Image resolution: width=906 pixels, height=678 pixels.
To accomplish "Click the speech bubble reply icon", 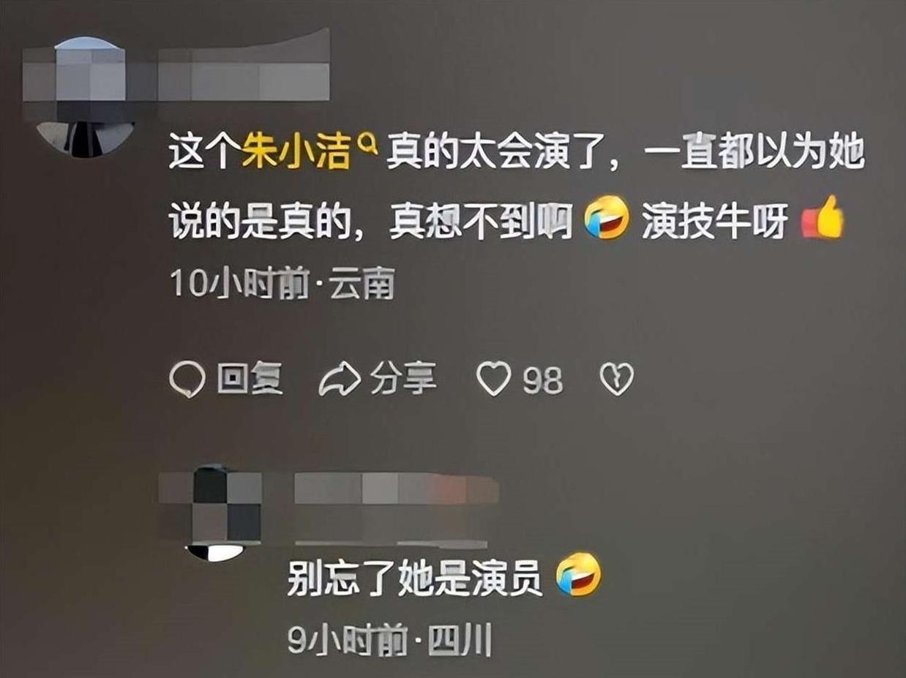I will tap(186, 380).
